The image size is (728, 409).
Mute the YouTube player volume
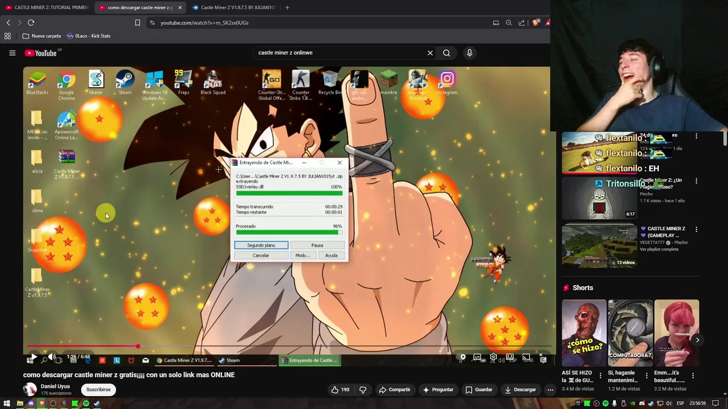52,357
